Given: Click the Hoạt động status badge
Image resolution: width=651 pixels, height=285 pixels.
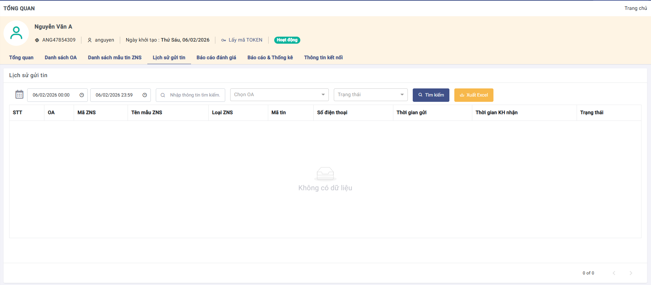Looking at the screenshot, I should [x=287, y=40].
